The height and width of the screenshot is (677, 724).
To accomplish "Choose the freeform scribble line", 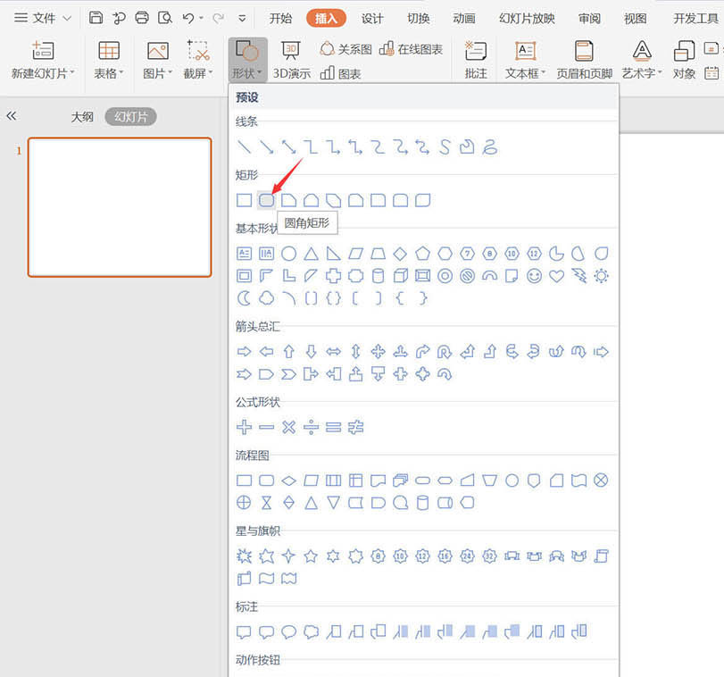I will (x=489, y=146).
